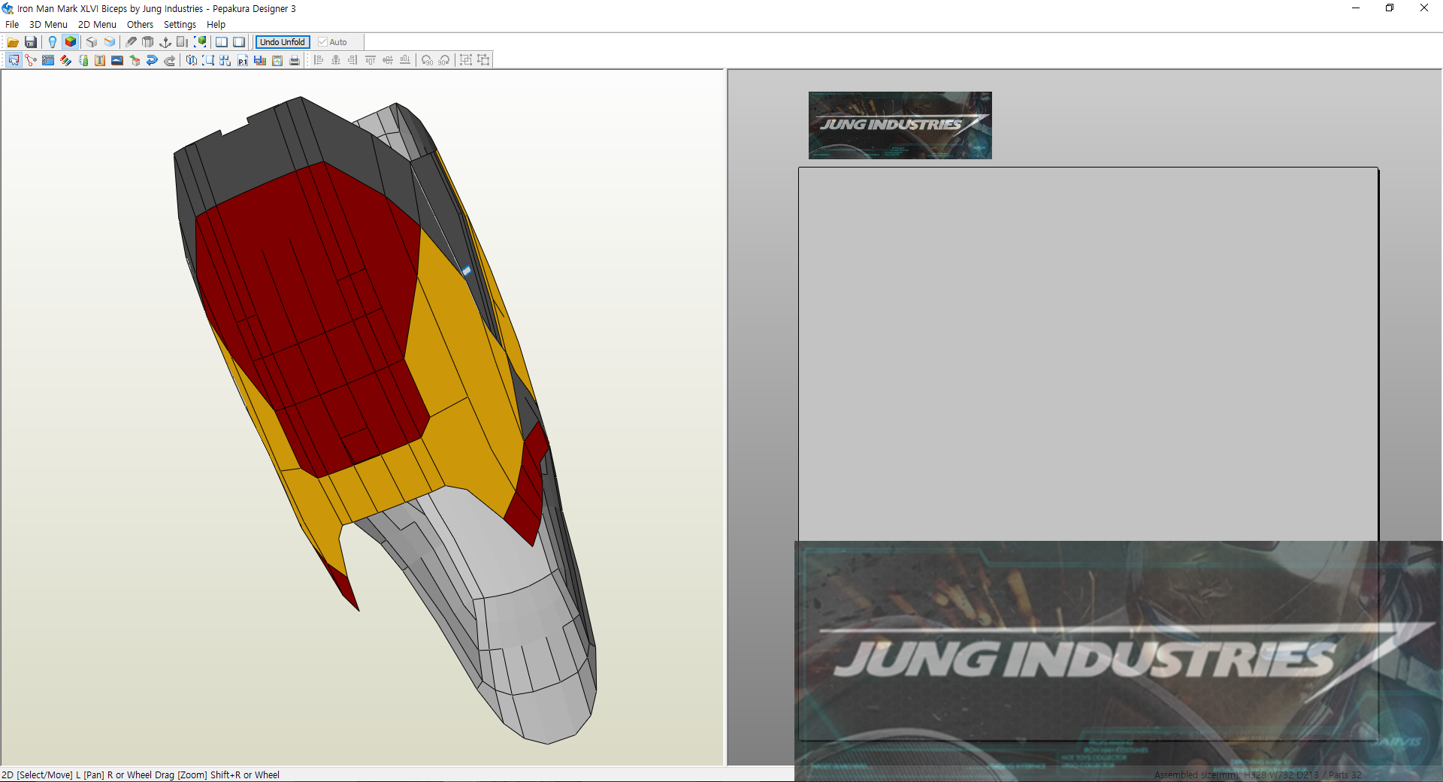Click the Align Bottom icon

click(x=405, y=60)
